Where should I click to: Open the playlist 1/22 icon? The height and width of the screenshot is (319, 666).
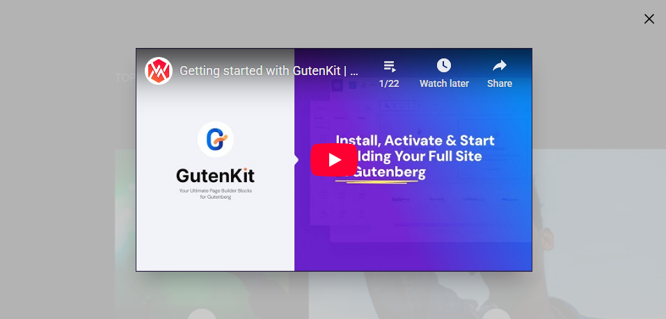[x=389, y=66]
